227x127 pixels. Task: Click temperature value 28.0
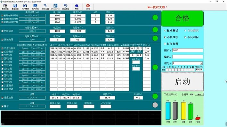[x=107, y=98]
